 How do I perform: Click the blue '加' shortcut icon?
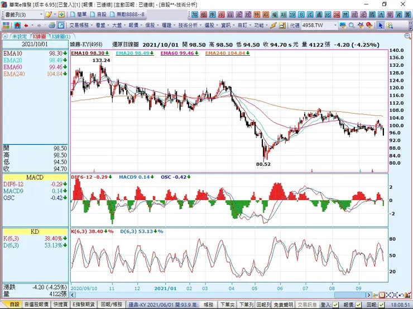194,14
